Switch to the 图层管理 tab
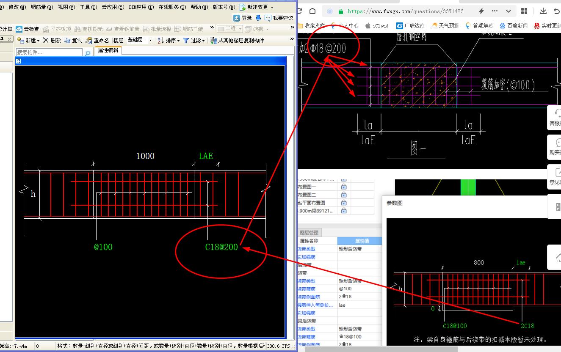This screenshot has width=561, height=352. [309, 232]
